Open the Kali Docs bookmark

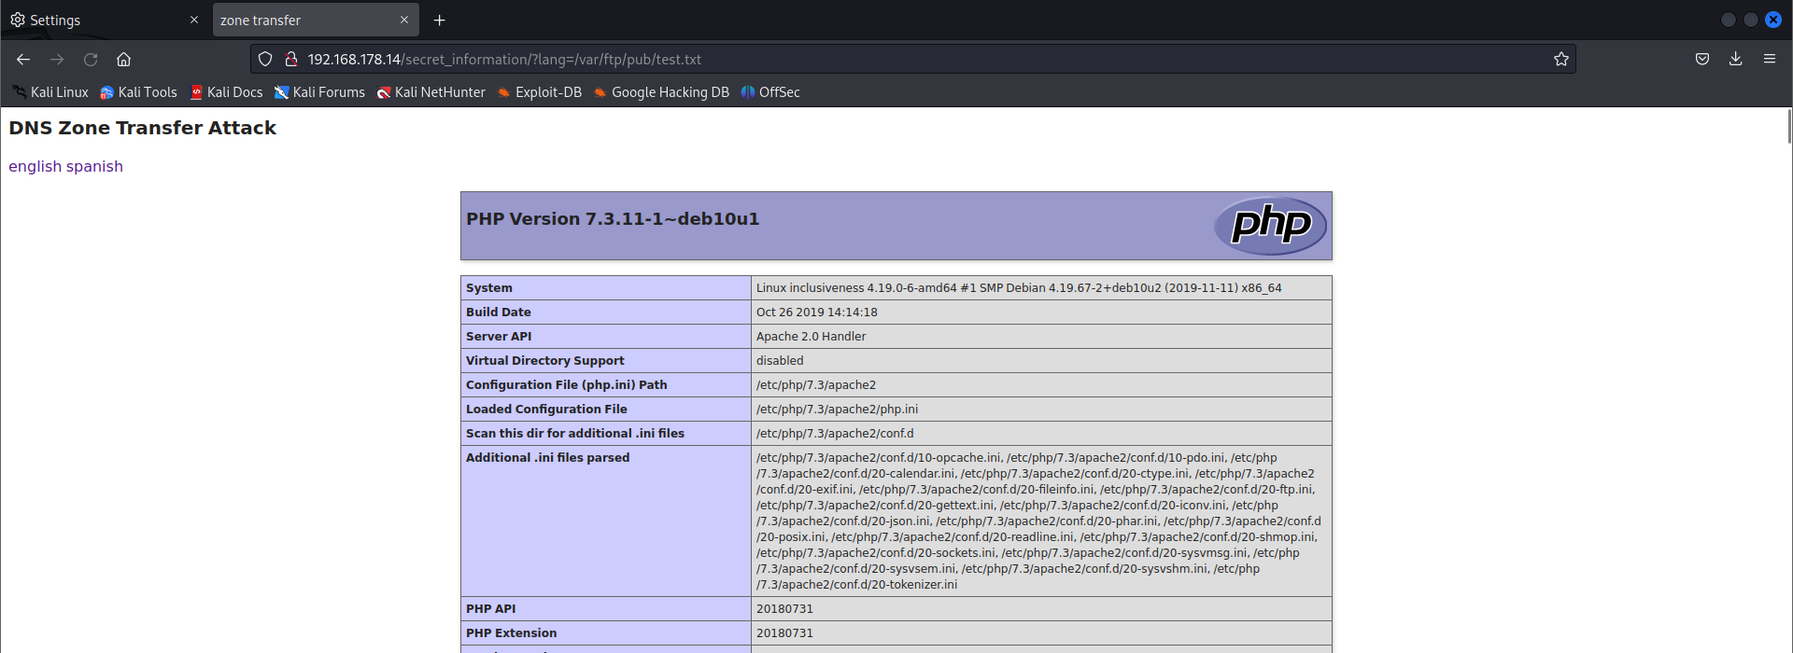pos(226,92)
